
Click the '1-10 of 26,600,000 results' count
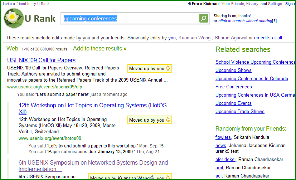coord(44,49)
